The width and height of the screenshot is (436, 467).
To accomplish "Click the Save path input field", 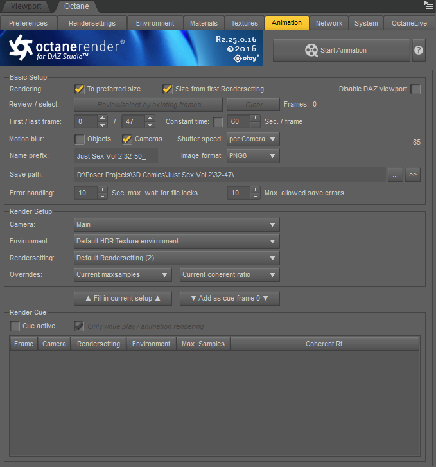I will point(230,175).
